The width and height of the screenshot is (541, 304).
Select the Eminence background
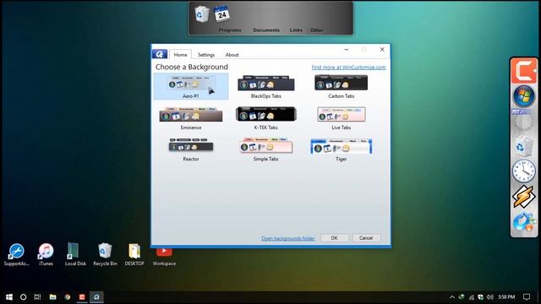coord(191,118)
